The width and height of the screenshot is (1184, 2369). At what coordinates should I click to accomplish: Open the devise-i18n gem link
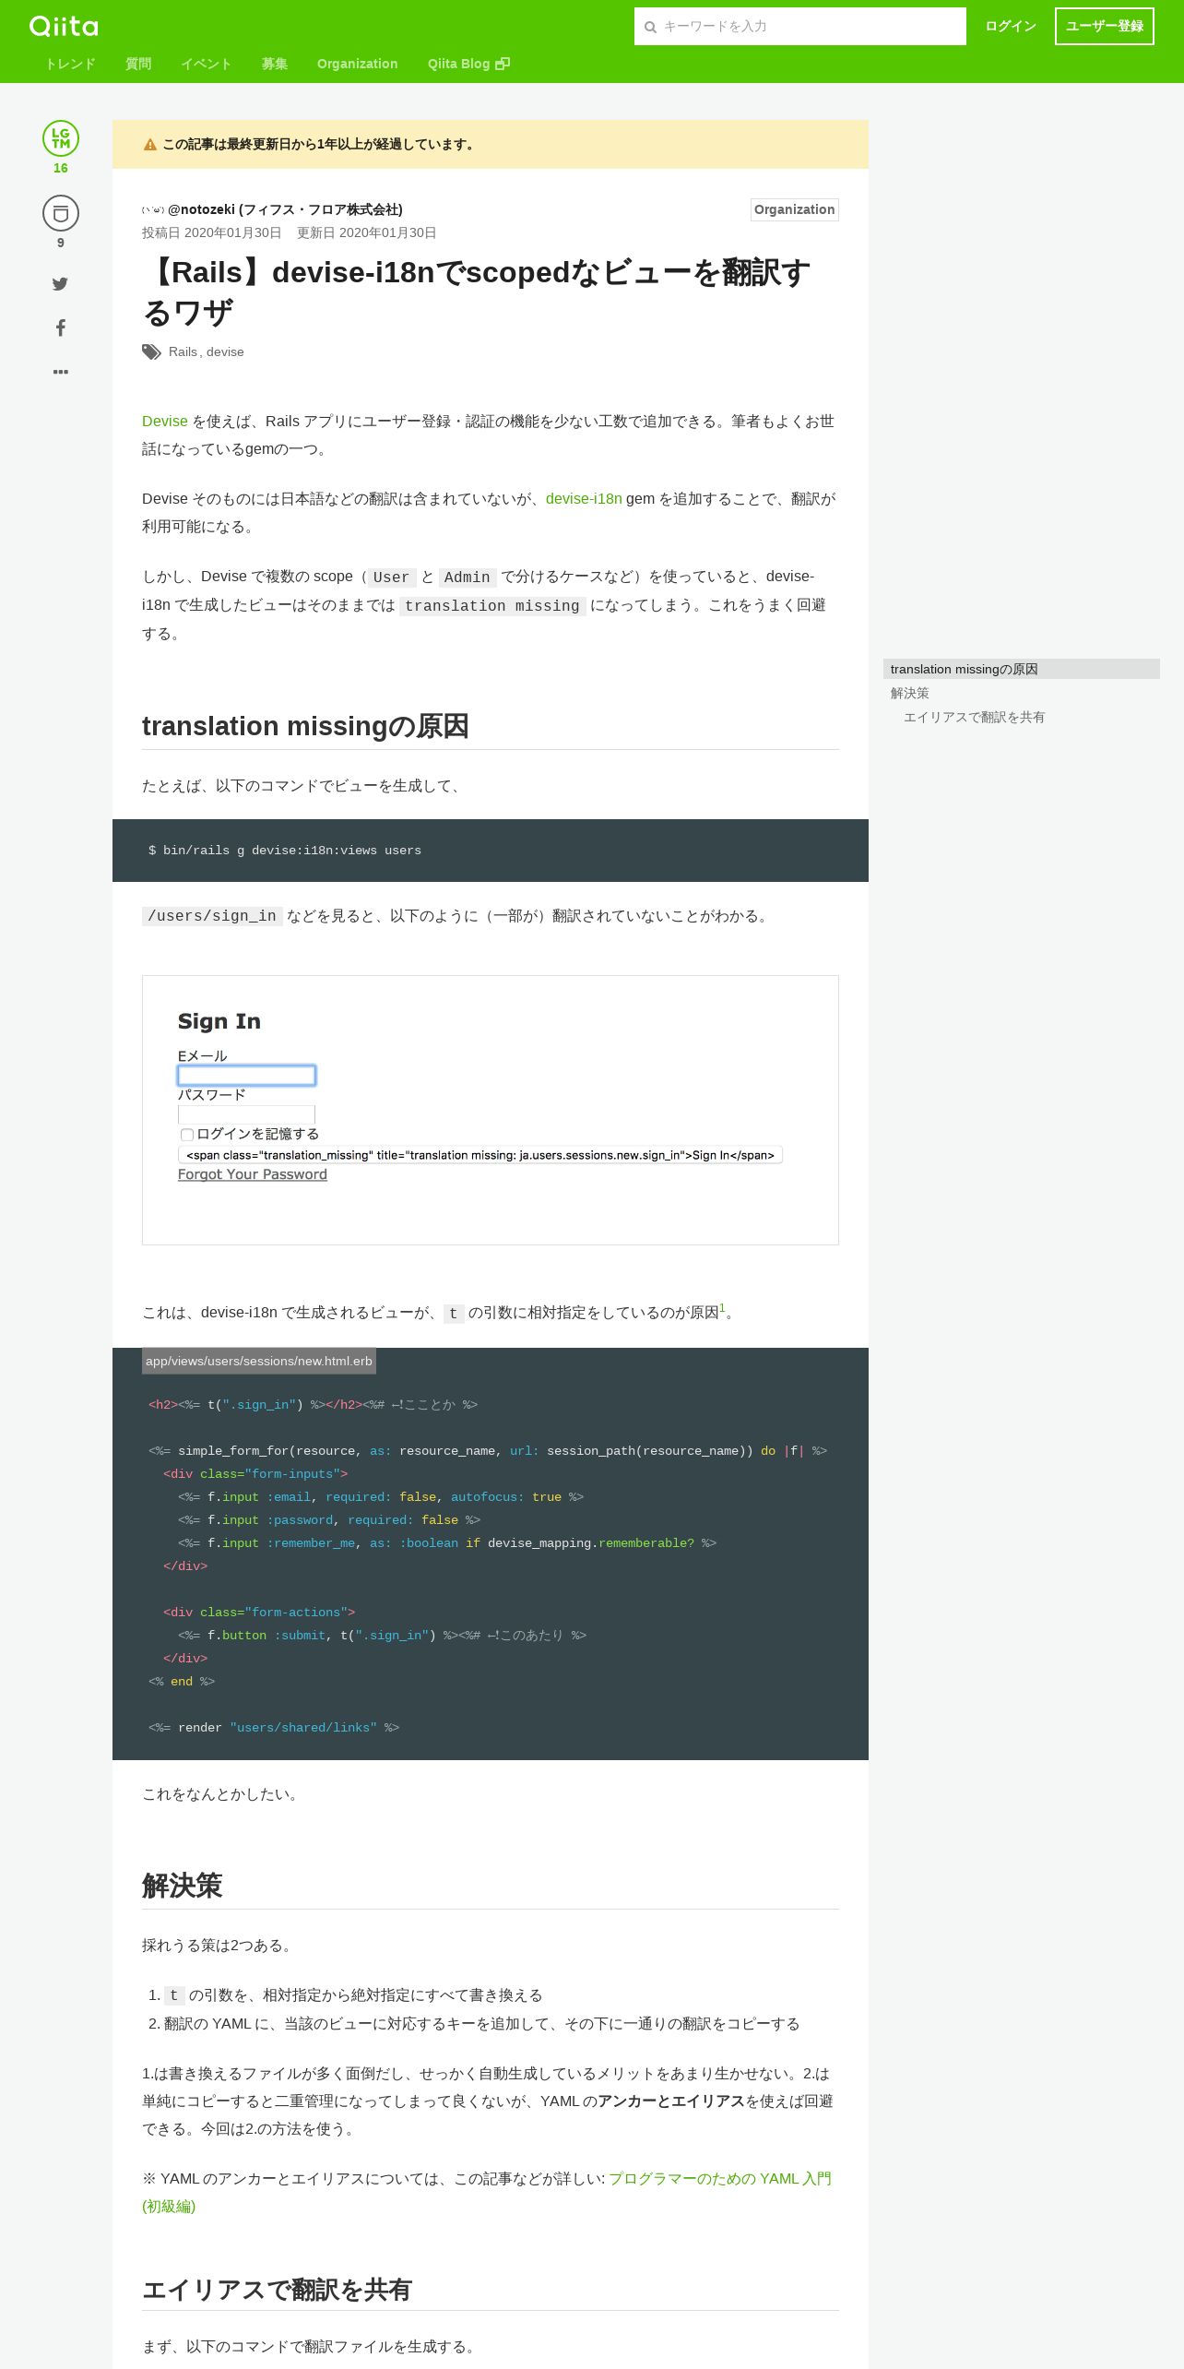tap(584, 499)
